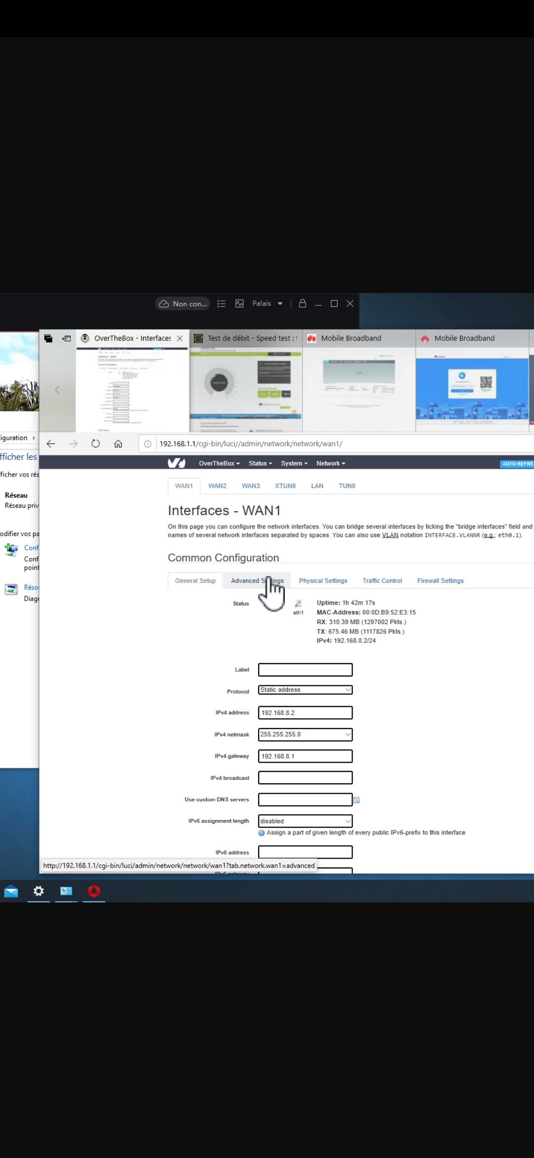Click the browser back arrow
534x1158 pixels.
(51, 444)
